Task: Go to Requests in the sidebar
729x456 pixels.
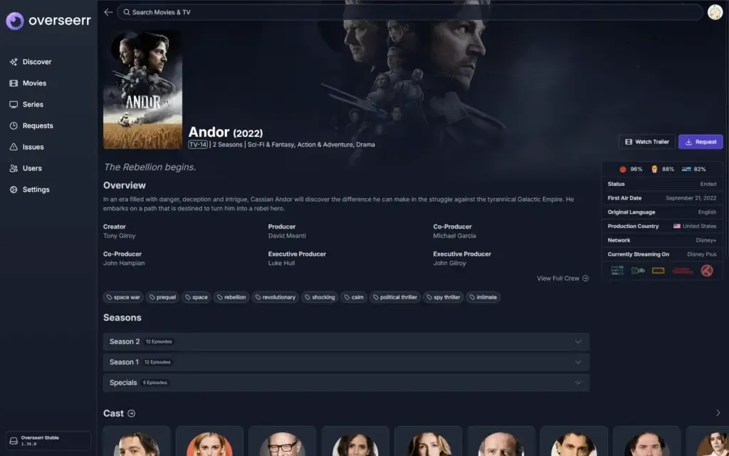Action: click(38, 125)
